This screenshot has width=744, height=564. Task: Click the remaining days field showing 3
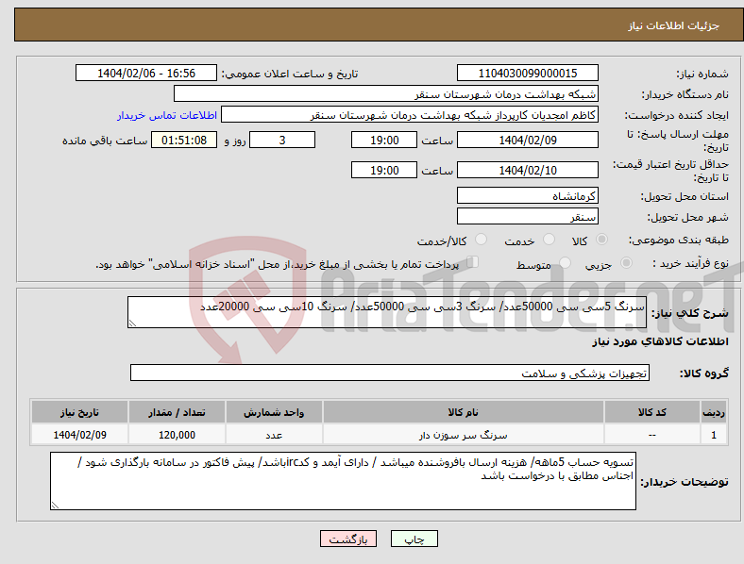pos(282,140)
